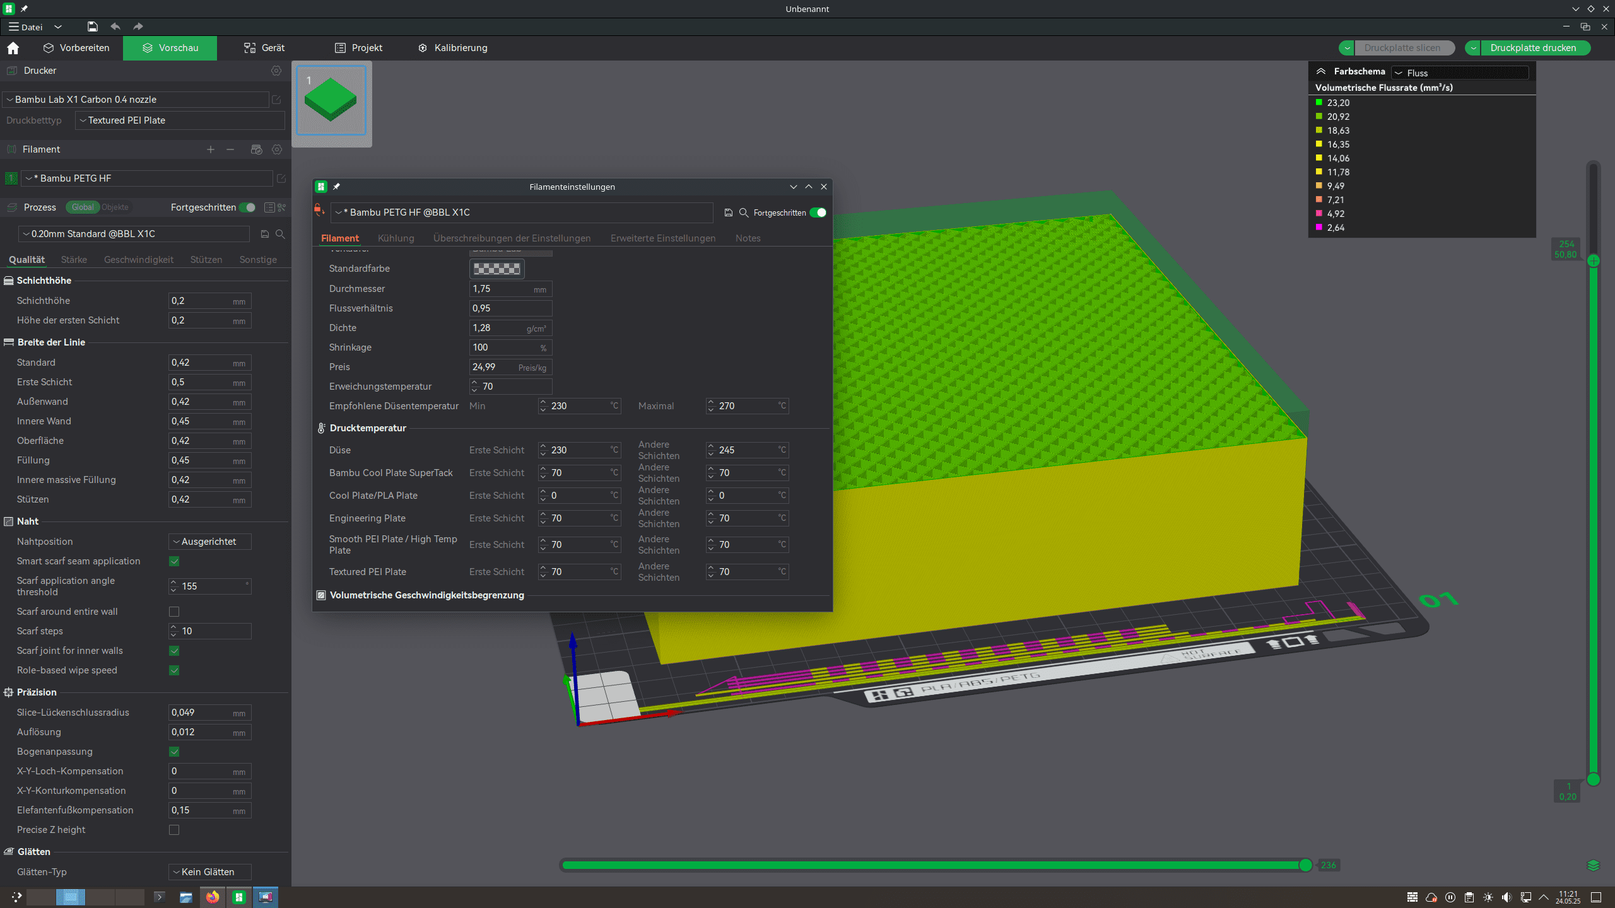Open the Bambu Lab X1 Carbon printer dropdown
1615x908 pixels.
(x=136, y=100)
